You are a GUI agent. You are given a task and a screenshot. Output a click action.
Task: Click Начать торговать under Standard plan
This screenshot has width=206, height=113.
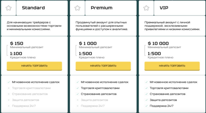(x=35, y=66)
